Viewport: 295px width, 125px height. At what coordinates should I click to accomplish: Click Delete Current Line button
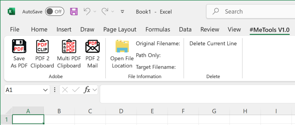click(213, 43)
